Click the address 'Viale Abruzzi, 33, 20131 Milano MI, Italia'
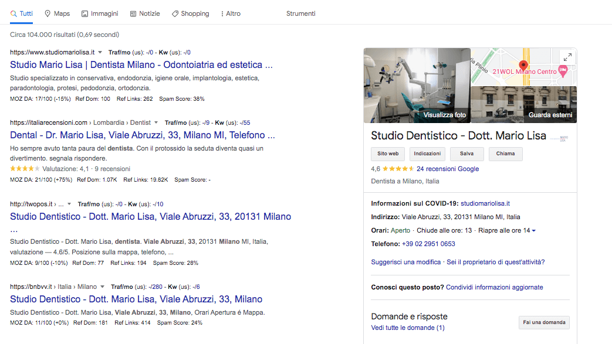Viewport: 612px width, 344px height. 461,217
